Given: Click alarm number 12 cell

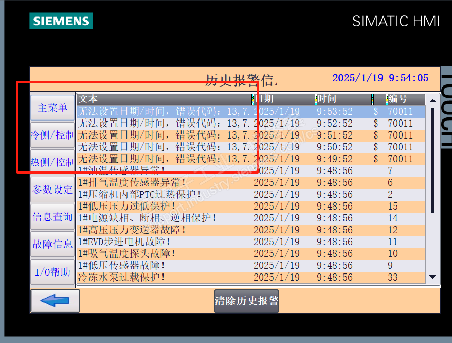Looking at the screenshot, I should click(x=393, y=230).
